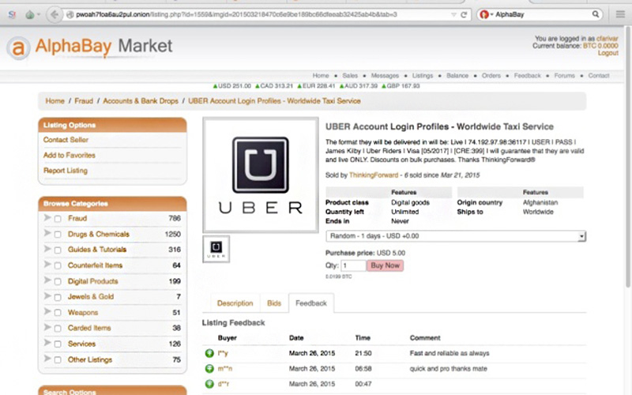632x395 pixels.
Task: Expand the Fraud category arrow
Action: click(x=47, y=218)
